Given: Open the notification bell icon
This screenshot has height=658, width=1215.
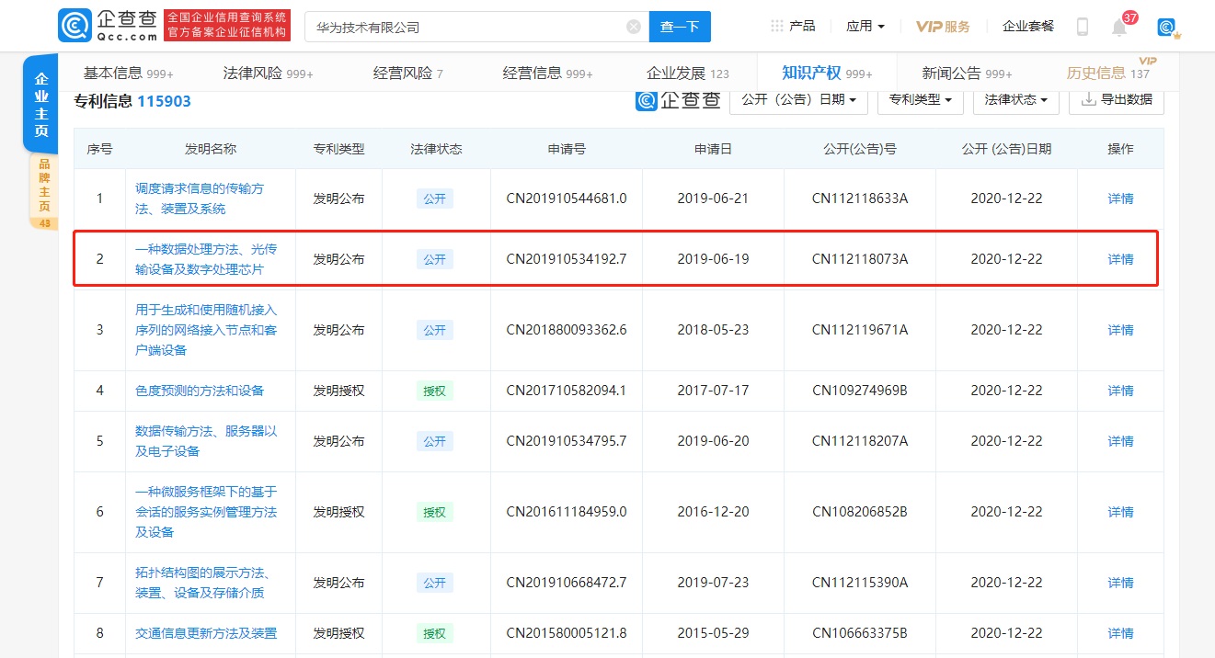Looking at the screenshot, I should point(1120,26).
